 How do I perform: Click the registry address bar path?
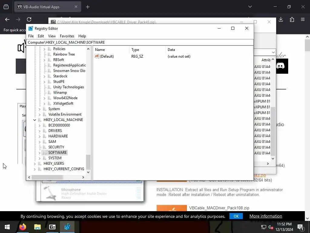click(x=140, y=42)
